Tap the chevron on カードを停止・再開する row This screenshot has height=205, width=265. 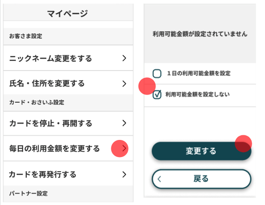(124, 123)
